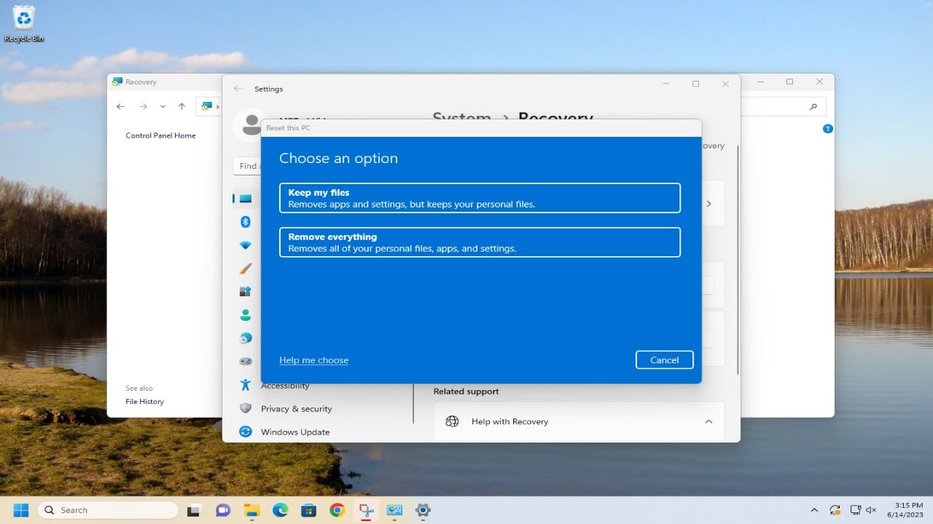Open the Chat app on the taskbar
Screen dimensions: 933x524
click(x=222, y=510)
